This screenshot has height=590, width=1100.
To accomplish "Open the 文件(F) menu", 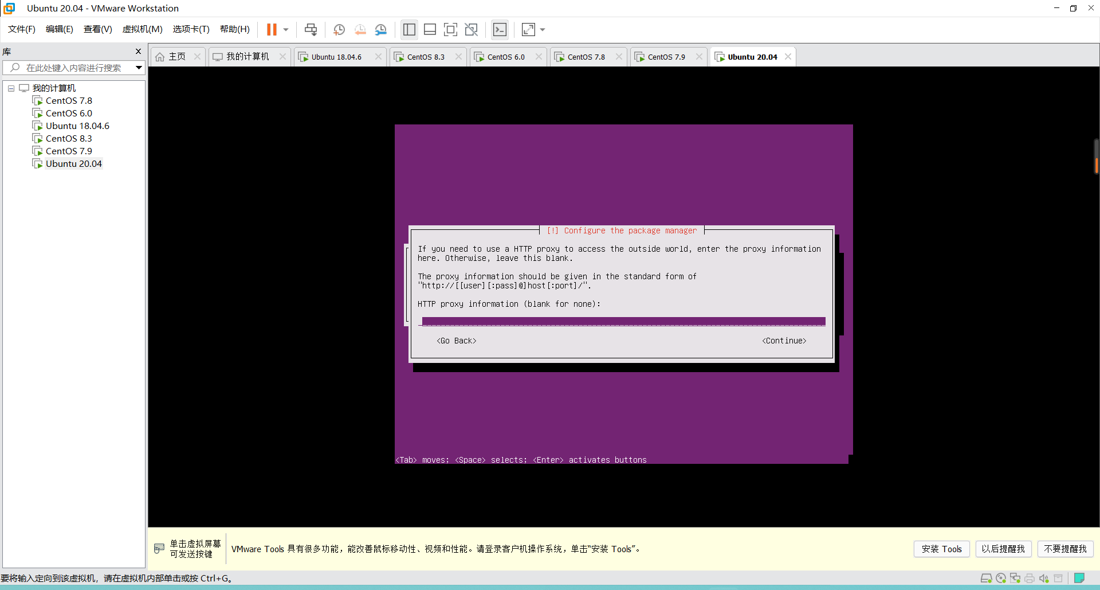I will click(22, 29).
